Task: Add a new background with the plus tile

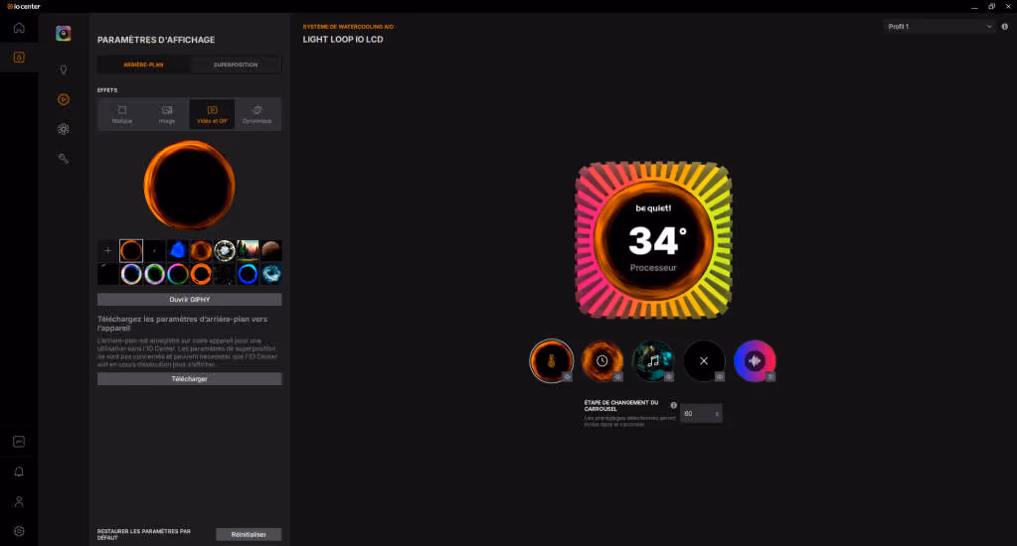Action: pyautogui.click(x=107, y=250)
